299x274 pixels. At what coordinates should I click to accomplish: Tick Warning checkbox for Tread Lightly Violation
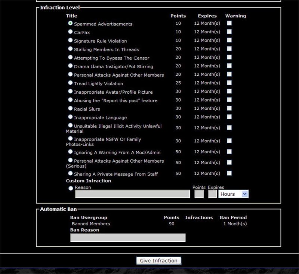click(229, 83)
